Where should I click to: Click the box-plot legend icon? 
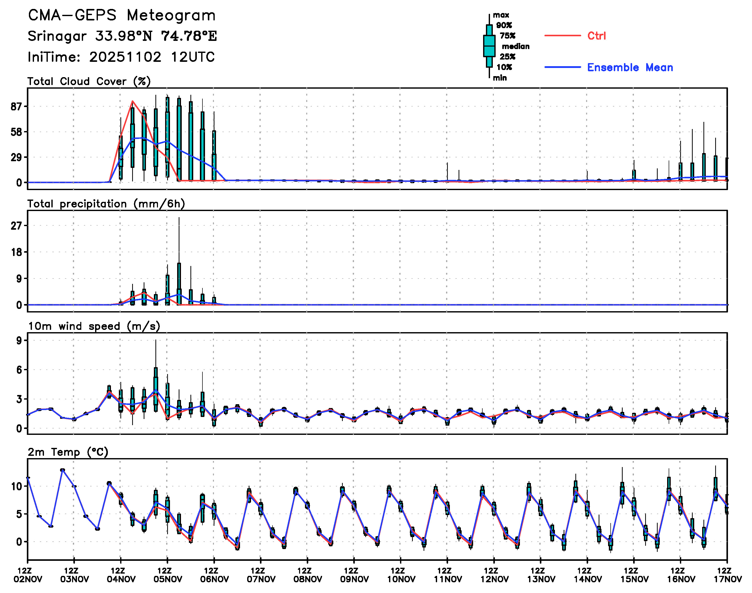[489, 46]
